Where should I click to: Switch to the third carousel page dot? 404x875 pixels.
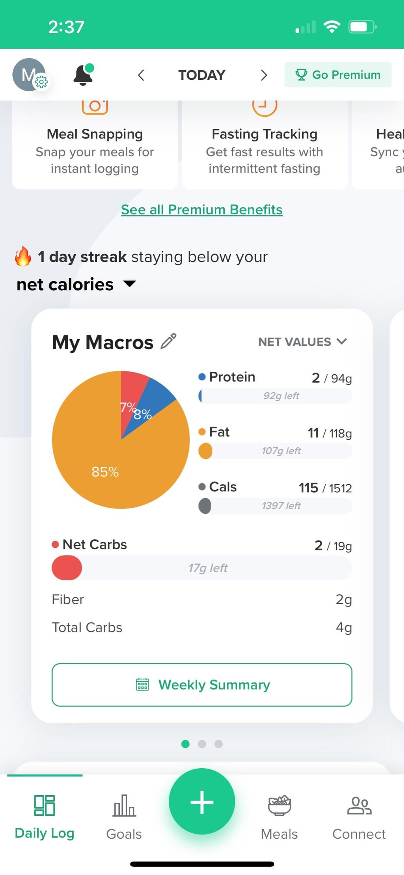point(218,744)
